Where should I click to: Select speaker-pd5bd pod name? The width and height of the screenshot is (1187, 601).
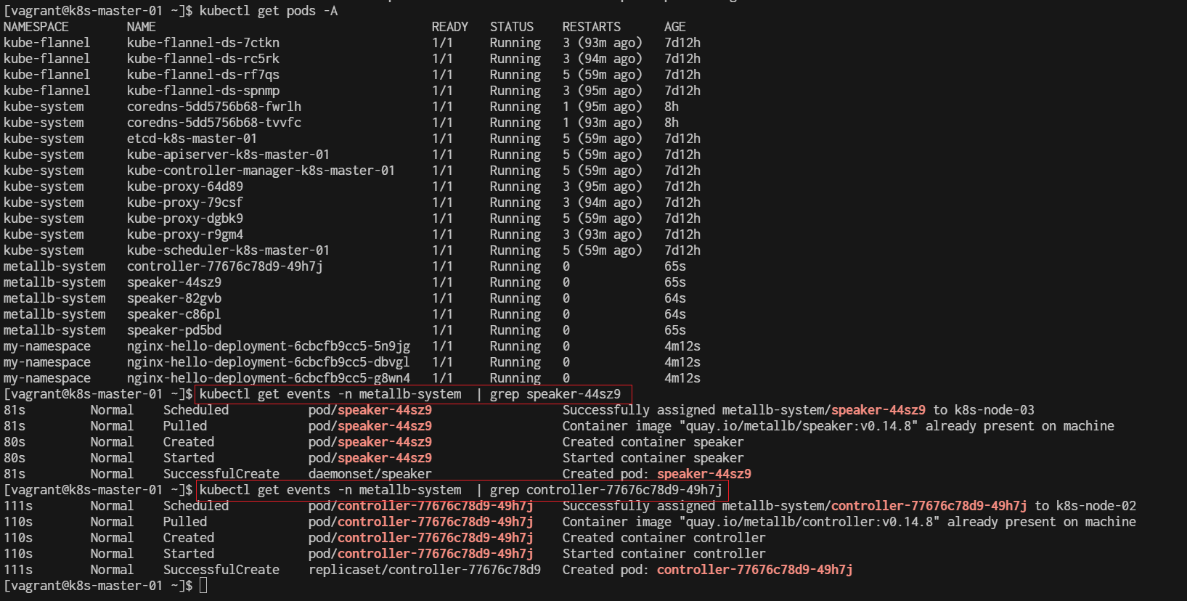point(174,330)
